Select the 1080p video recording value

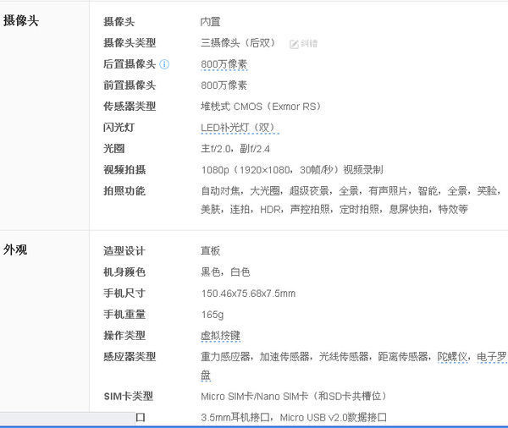(292, 170)
